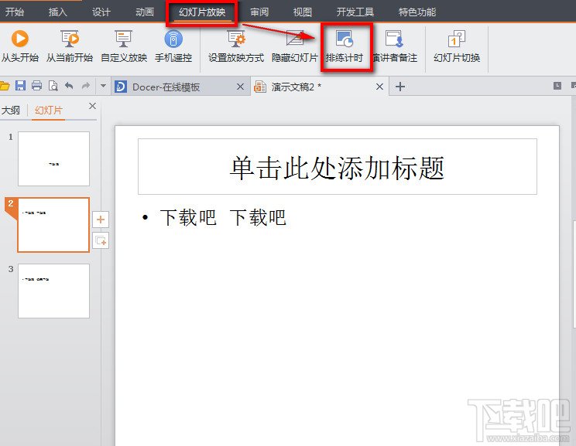The image size is (576, 446).
Task: Close the slide thumbnail panel
Action: (x=92, y=106)
